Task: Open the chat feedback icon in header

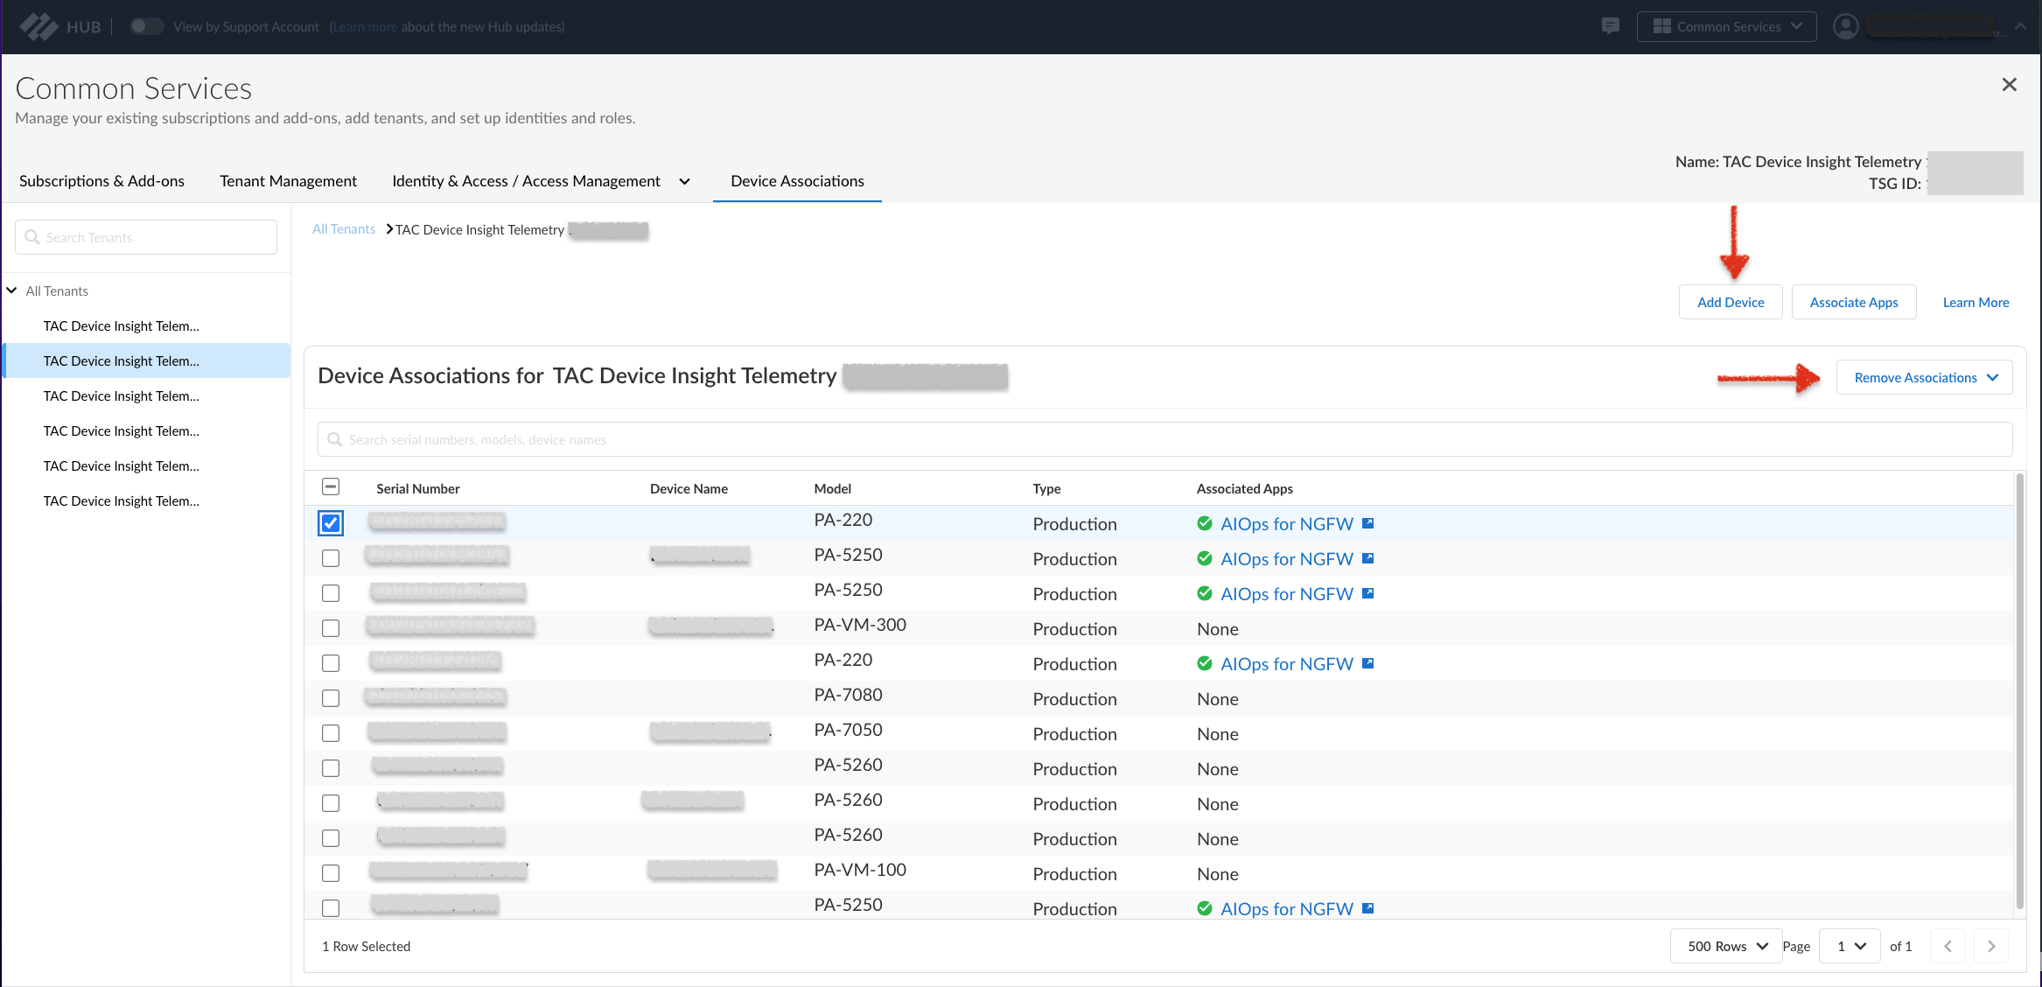Action: (1610, 26)
